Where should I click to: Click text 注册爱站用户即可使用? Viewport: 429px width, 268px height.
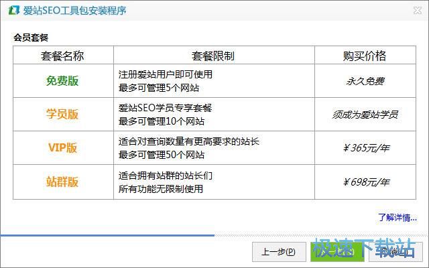[166, 74]
